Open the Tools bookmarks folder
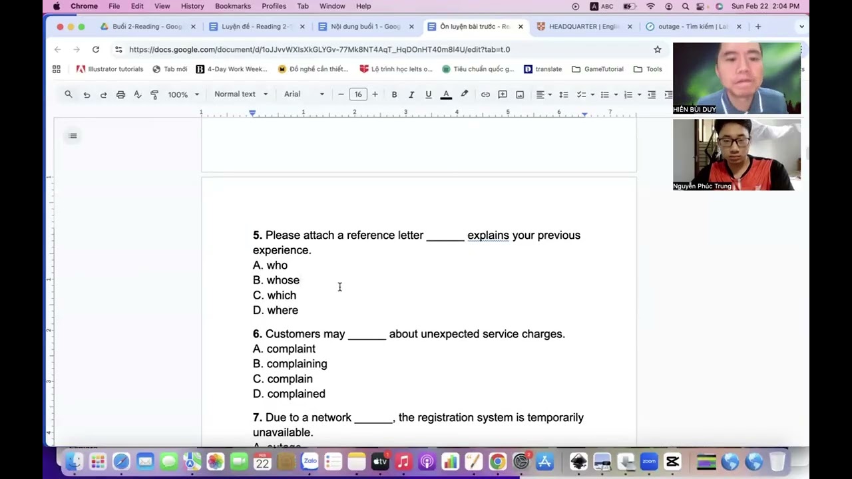 (648, 69)
